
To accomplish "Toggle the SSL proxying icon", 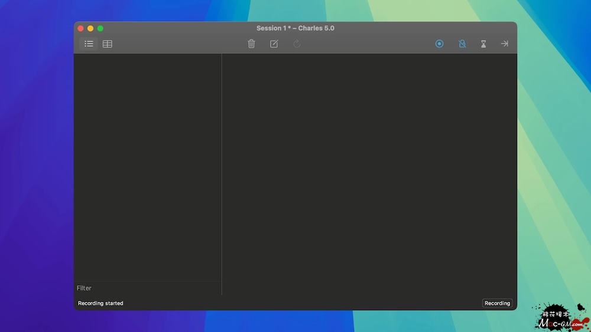I will point(462,44).
